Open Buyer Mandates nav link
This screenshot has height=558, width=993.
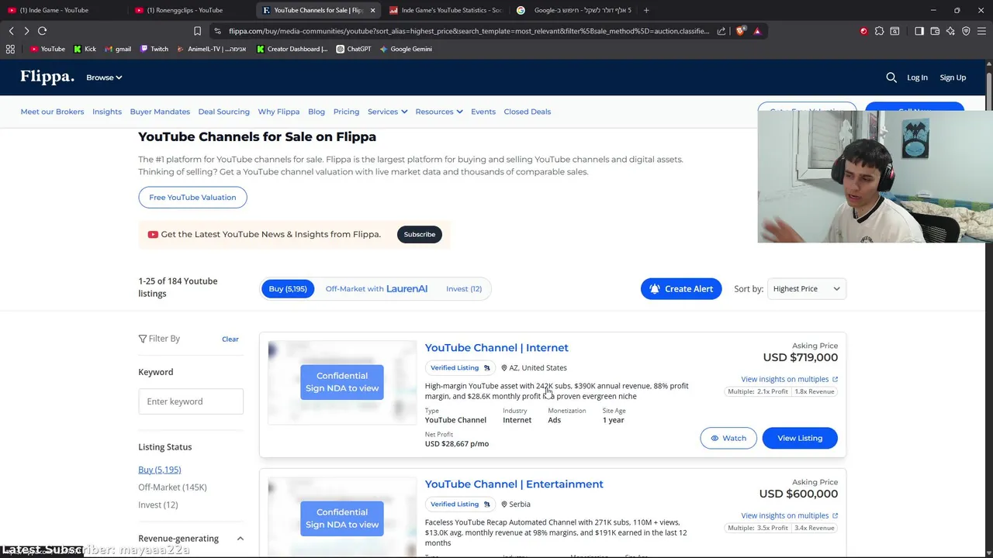tap(160, 112)
